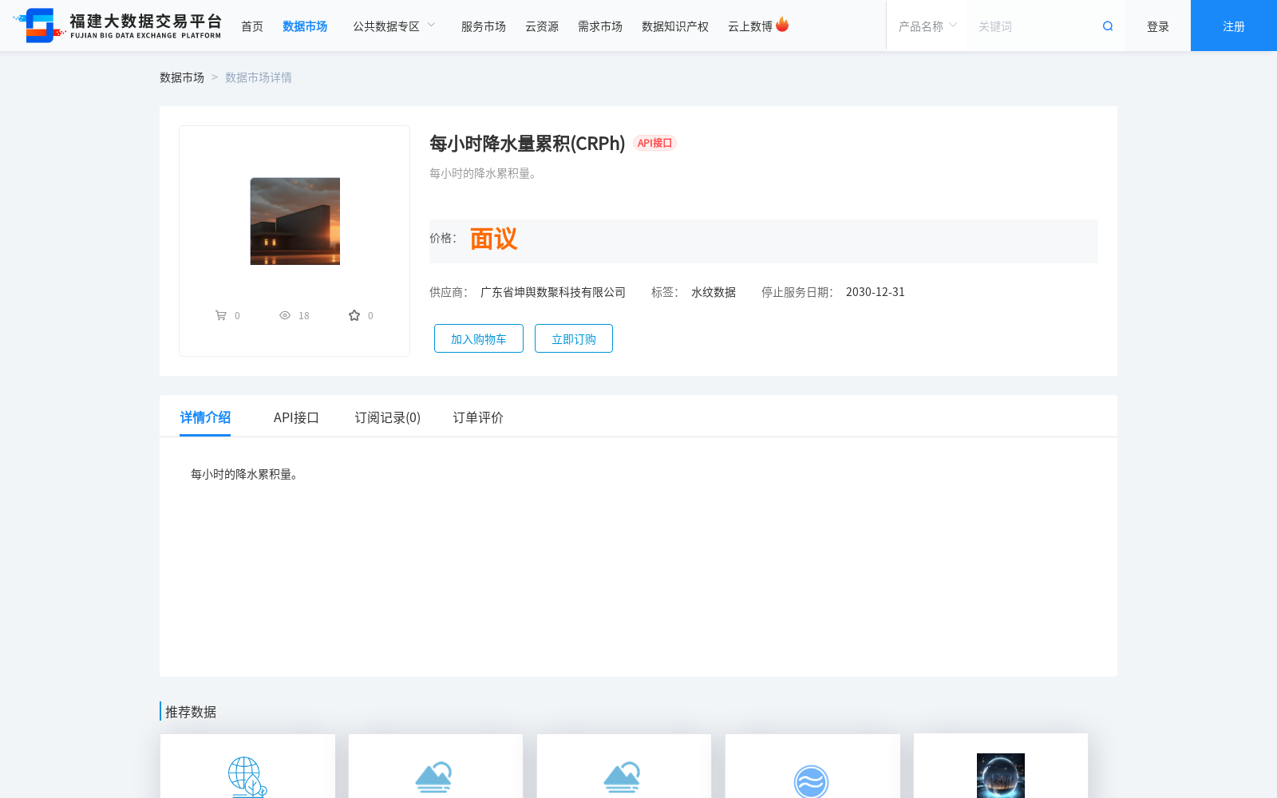Open the globe-tree recommended data card
Screen dimensions: 1277x798
(x=247, y=766)
